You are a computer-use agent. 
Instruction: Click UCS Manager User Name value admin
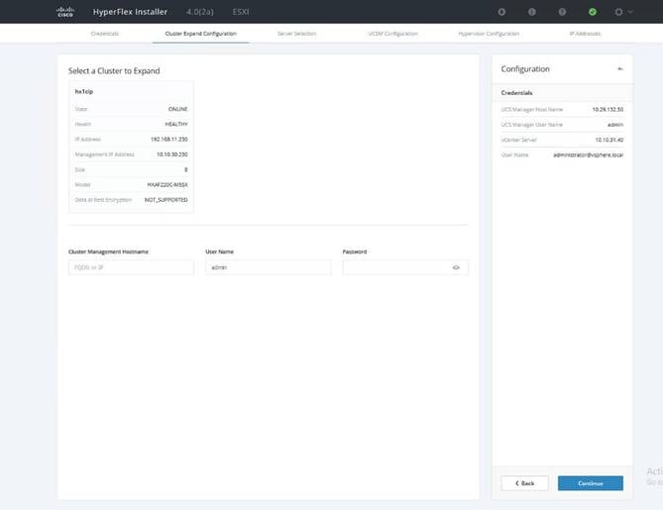[615, 125]
